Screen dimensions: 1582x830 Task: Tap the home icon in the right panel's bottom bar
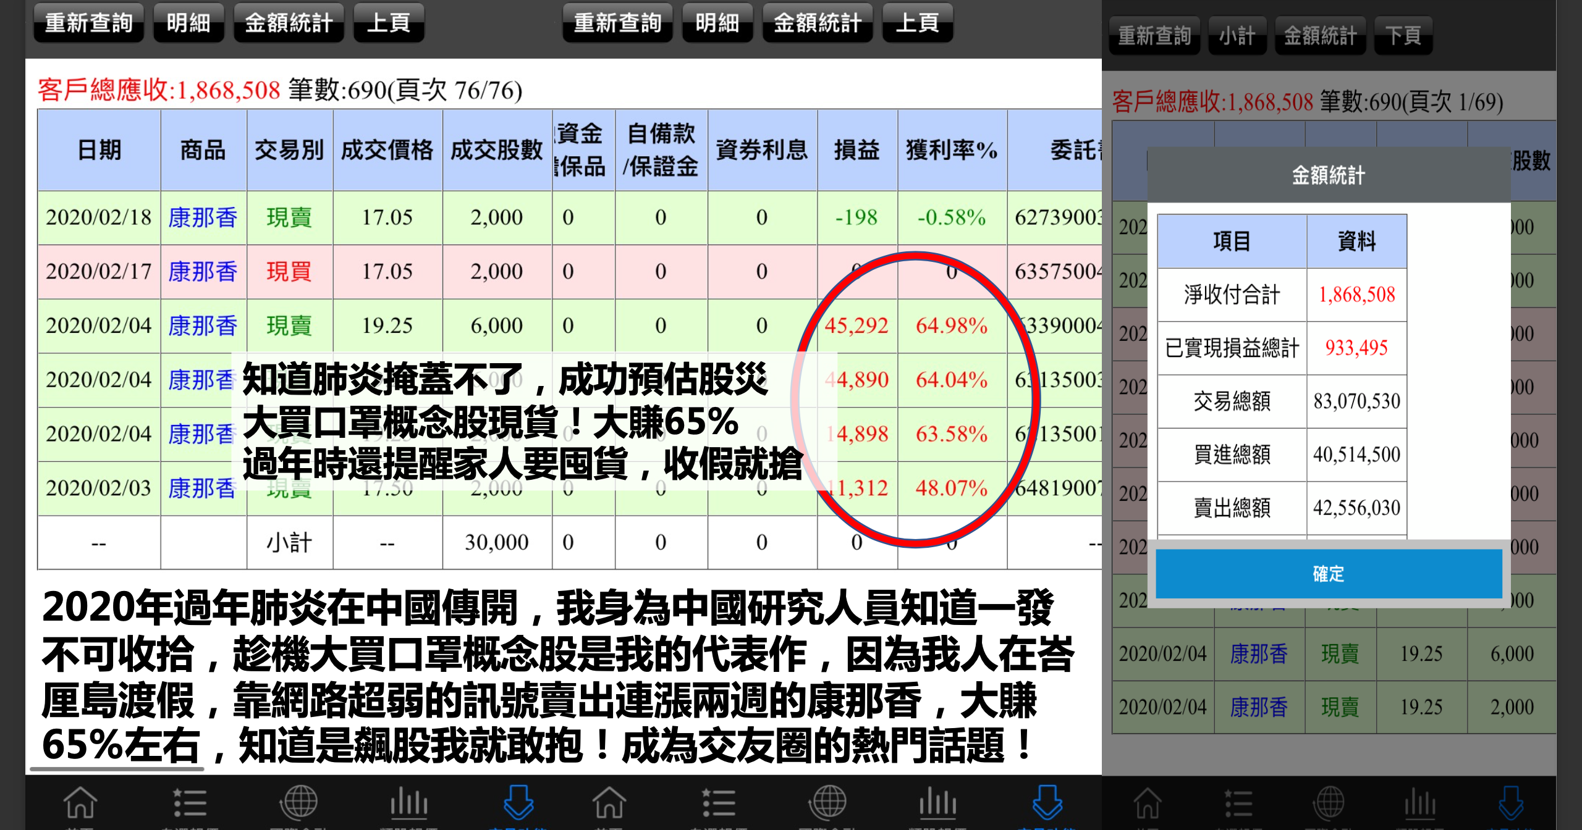click(x=1148, y=803)
